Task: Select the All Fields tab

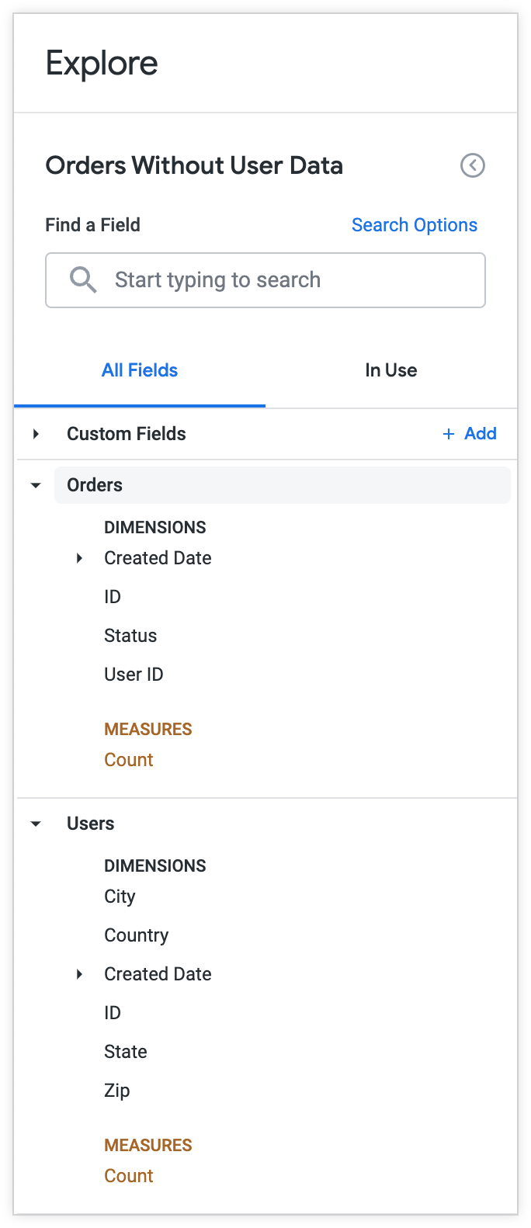Action: pyautogui.click(x=140, y=370)
